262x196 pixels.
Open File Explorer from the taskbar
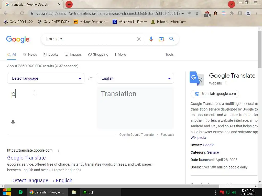click(x=74, y=192)
